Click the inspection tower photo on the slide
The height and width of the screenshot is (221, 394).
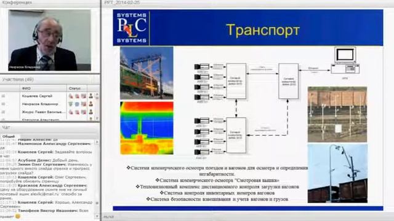tap(337, 173)
